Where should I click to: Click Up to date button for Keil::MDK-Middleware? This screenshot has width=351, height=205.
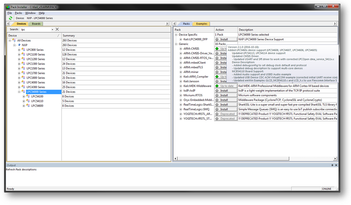226,86
